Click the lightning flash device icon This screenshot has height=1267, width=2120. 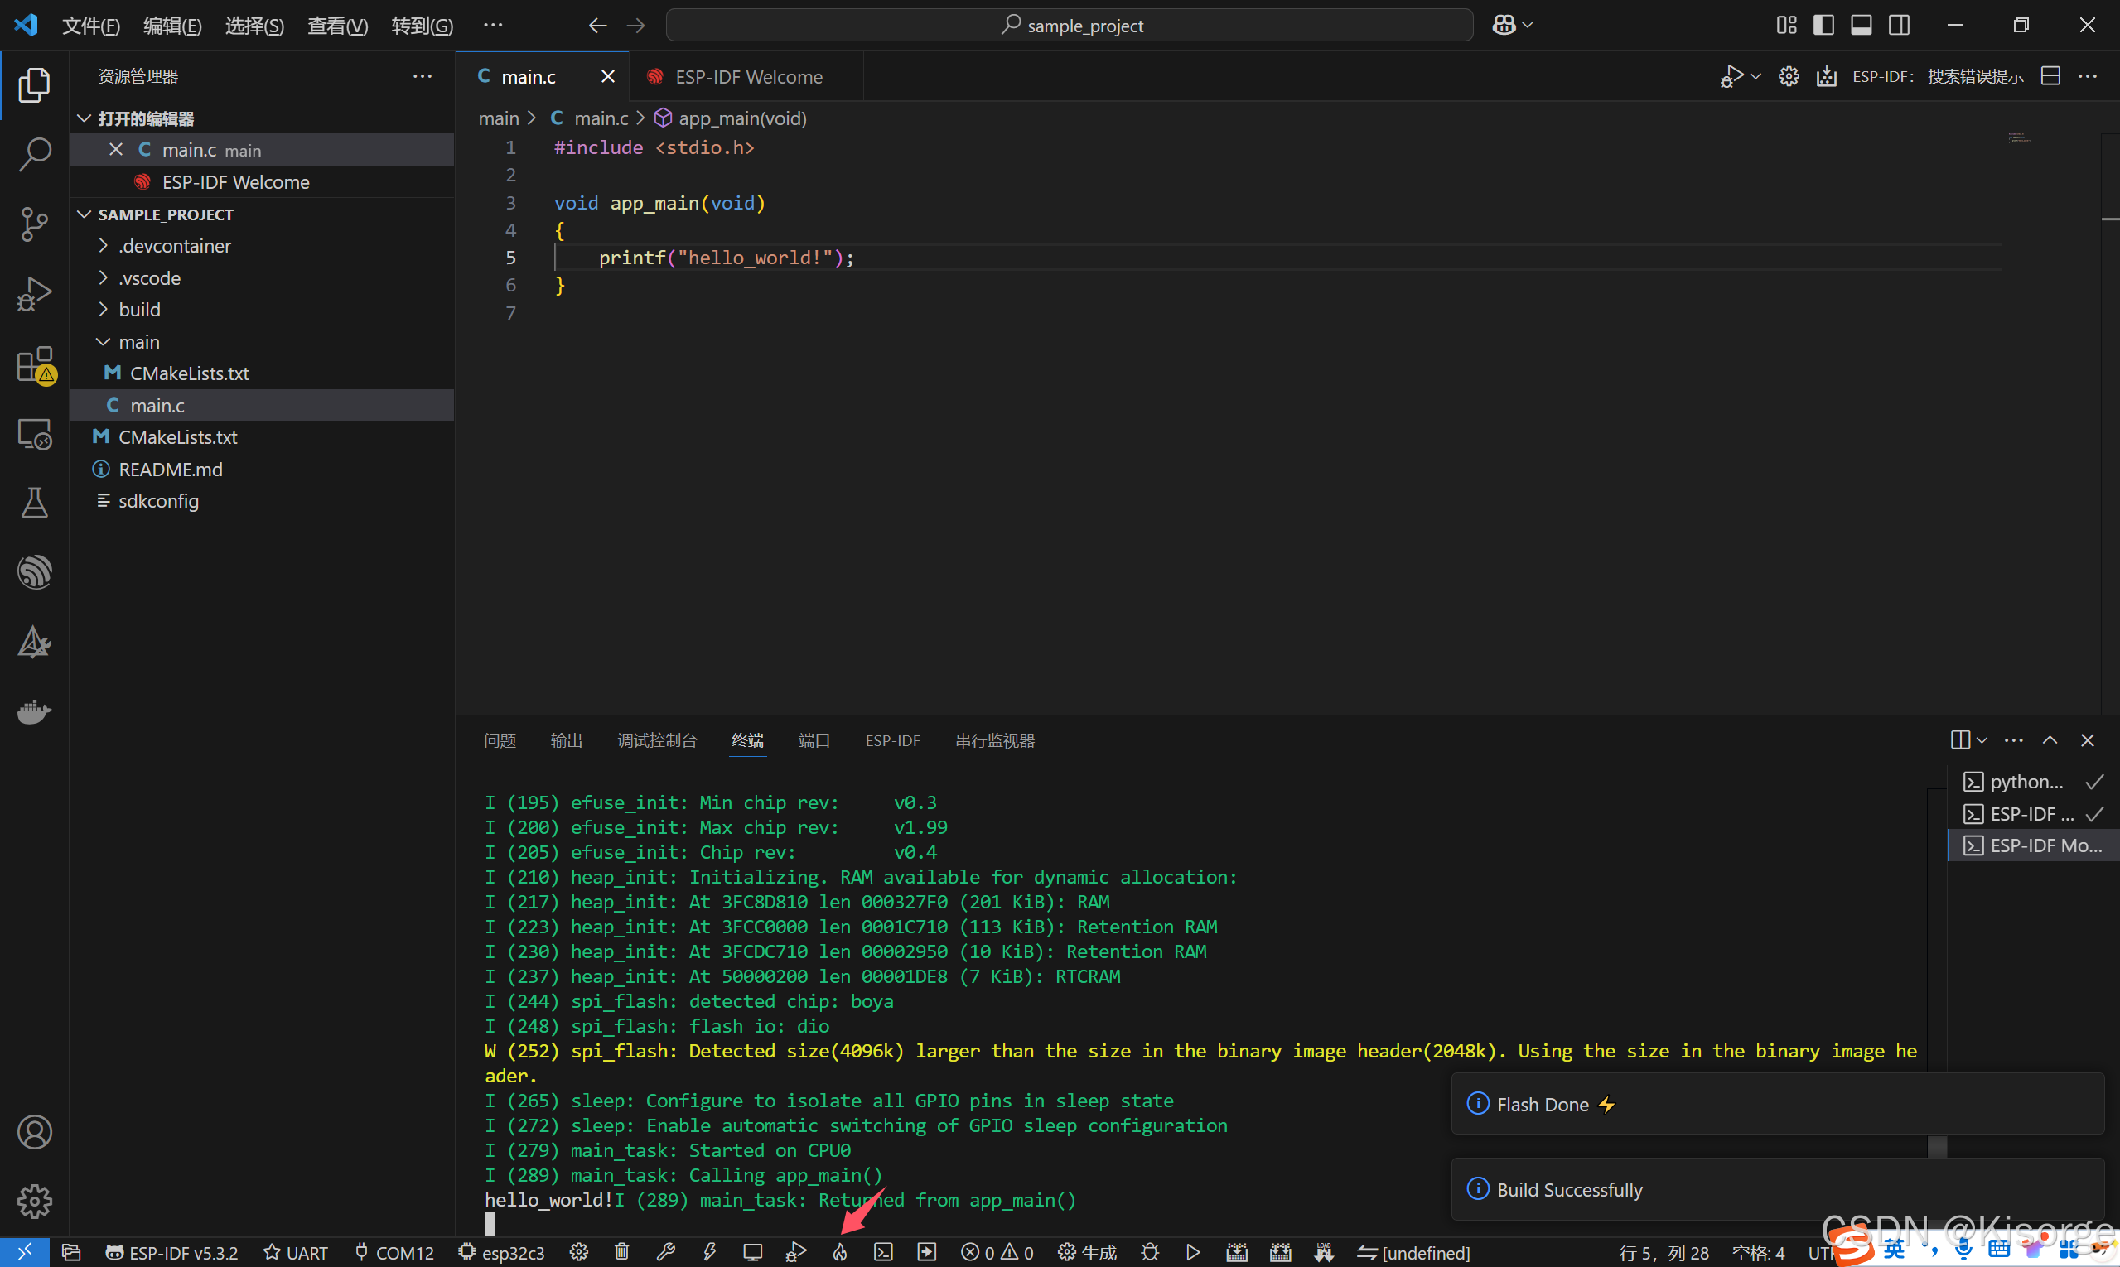tap(709, 1252)
